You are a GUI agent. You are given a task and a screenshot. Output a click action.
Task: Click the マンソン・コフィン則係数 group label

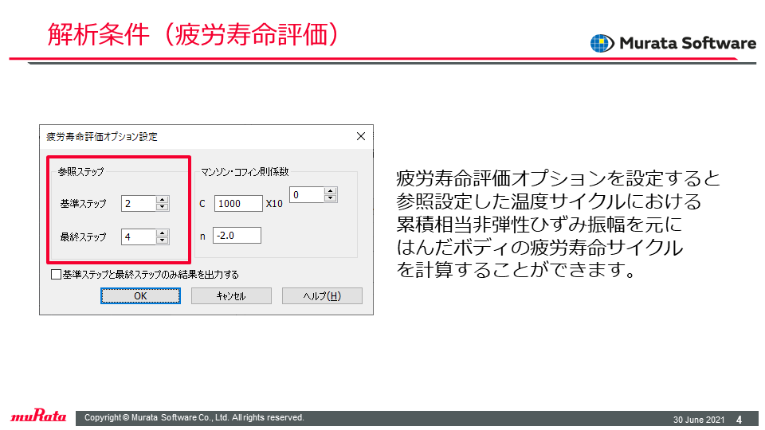click(x=245, y=172)
